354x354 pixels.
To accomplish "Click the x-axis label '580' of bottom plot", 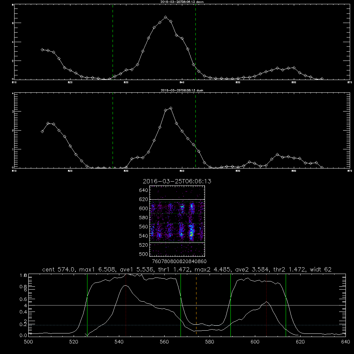I will (x=210, y=342).
